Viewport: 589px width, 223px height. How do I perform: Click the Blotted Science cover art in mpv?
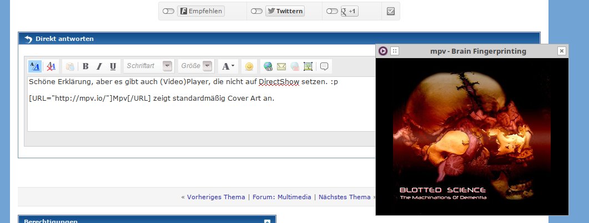point(472,137)
